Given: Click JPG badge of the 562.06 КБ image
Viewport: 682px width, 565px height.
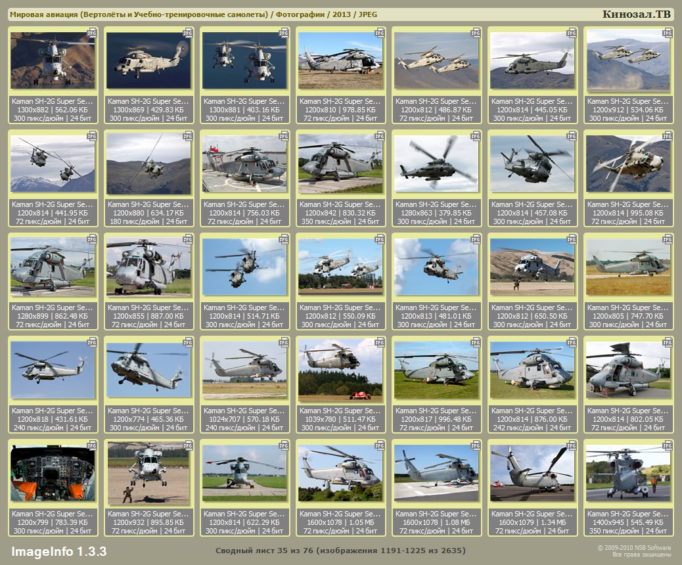Looking at the screenshot, I should pos(92,32).
